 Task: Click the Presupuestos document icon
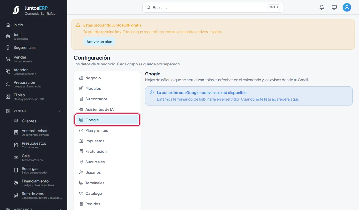pos(16,145)
